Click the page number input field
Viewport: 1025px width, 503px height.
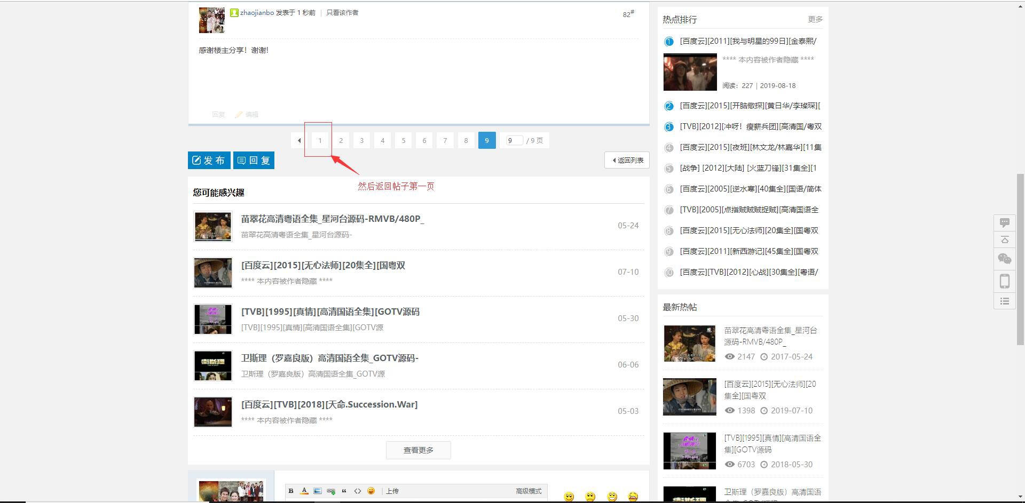click(514, 140)
